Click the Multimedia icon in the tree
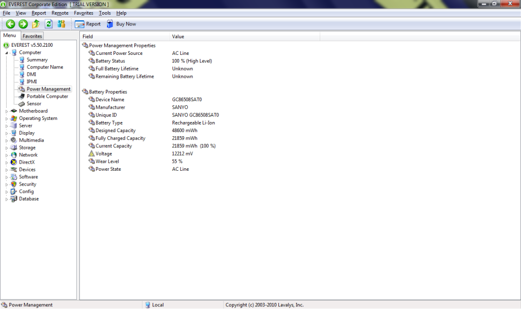 click(x=14, y=140)
